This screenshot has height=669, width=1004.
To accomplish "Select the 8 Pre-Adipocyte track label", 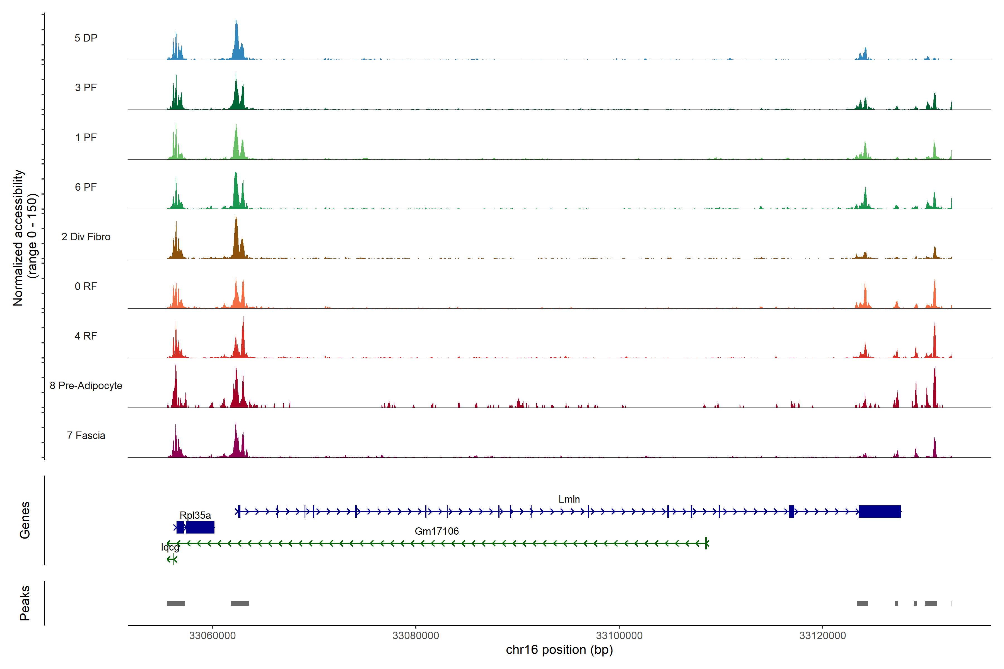I will click(x=86, y=386).
